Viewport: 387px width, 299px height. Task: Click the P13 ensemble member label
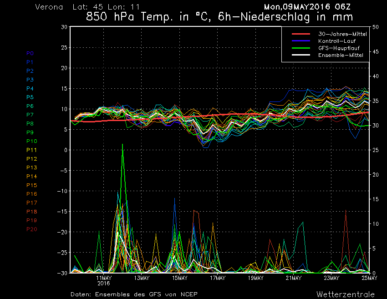(31, 167)
